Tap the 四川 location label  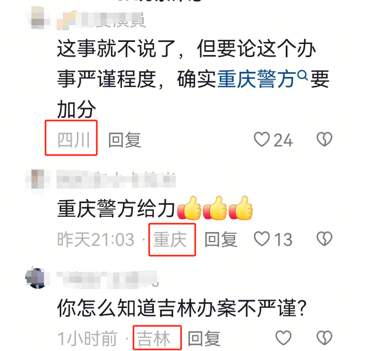[x=73, y=139]
